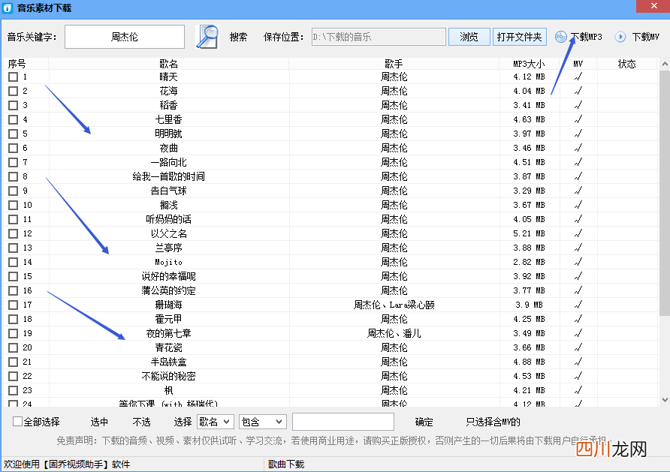Open the 歌名 field dropdown
This screenshot has width=670, height=472.
216,422
